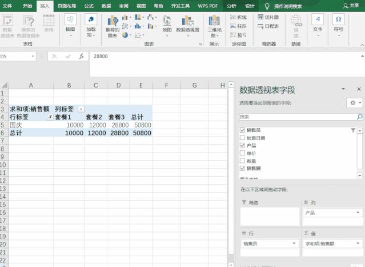Image resolution: width=365 pixels, height=267 pixels.
Task: Open the Name Box dropdown arrow
Action: click(33, 57)
